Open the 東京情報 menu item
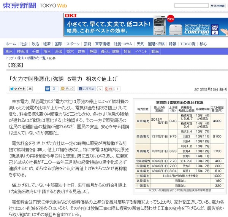This screenshot has height=217, width=228. pyautogui.click(x=103, y=44)
